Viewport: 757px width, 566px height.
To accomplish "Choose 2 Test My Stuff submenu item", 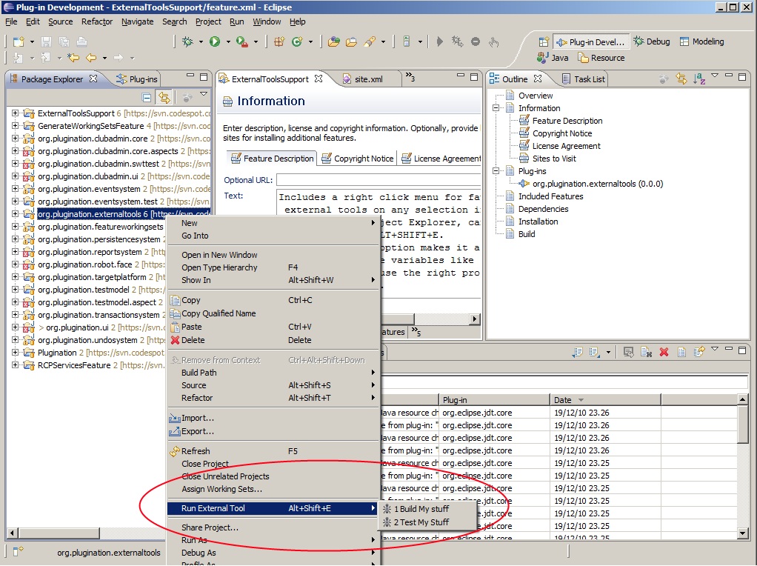I will [421, 522].
